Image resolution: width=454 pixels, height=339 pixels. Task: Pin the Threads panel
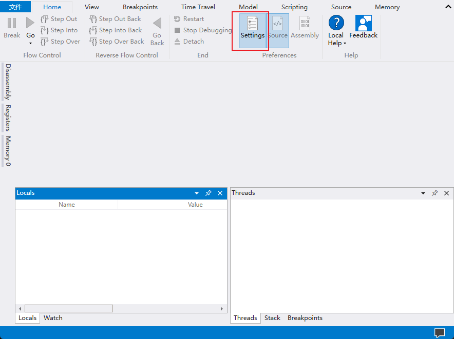[434, 193]
